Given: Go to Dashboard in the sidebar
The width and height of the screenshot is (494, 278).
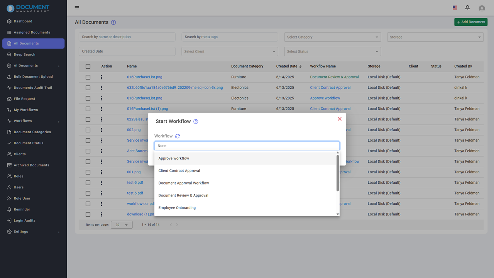Looking at the screenshot, I should (23, 21).
